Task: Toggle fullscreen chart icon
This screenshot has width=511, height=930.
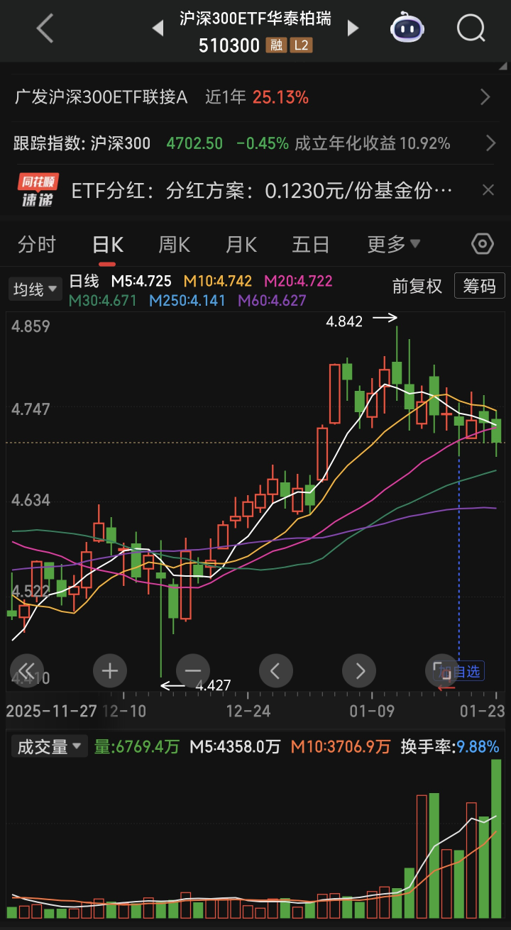Action: pyautogui.click(x=441, y=670)
